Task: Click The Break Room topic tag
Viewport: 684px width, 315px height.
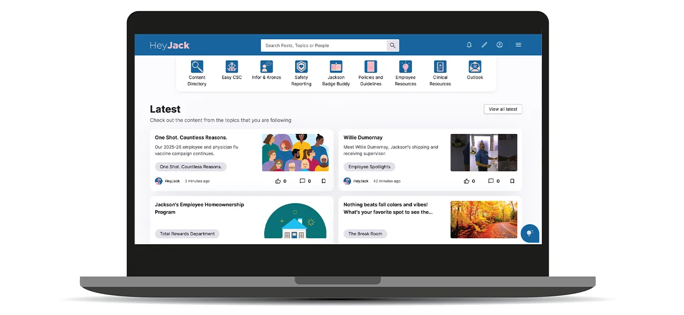Action: [365, 234]
